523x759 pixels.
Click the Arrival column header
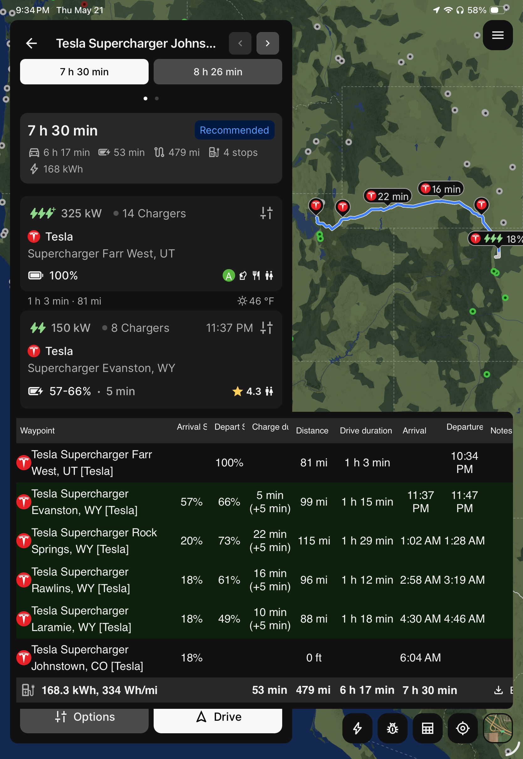pyautogui.click(x=414, y=431)
